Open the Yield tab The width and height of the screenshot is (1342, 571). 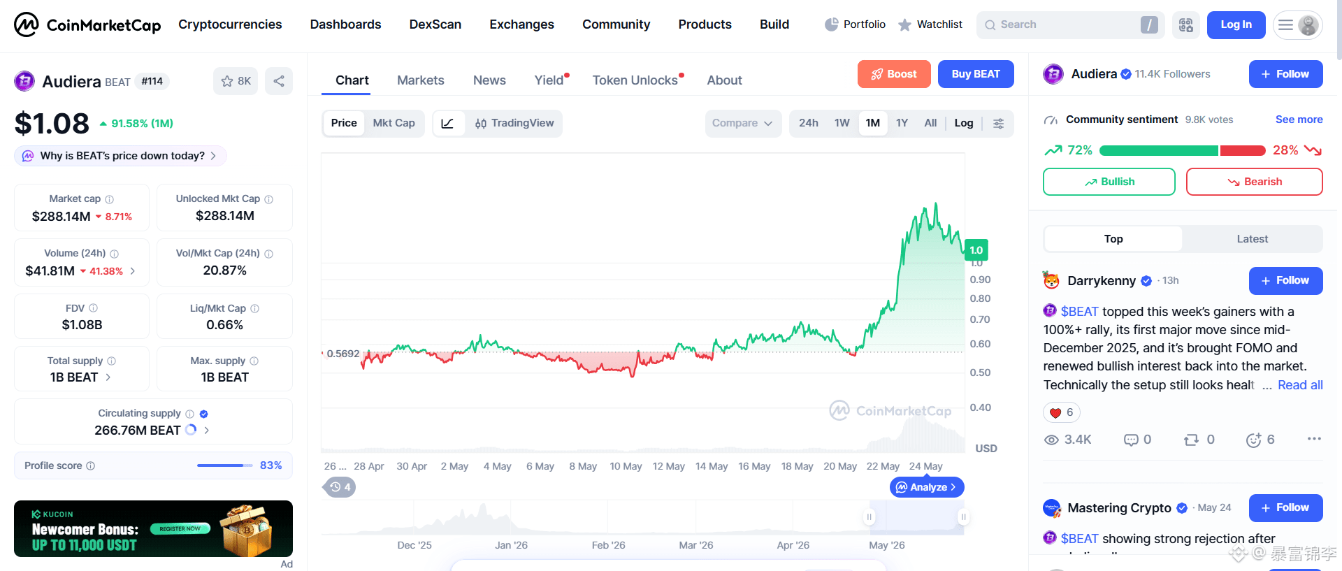pyautogui.click(x=549, y=80)
